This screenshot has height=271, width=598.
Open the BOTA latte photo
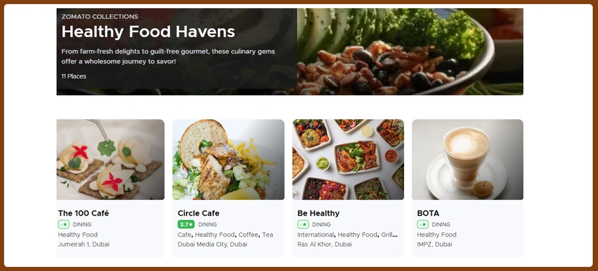[x=467, y=159]
